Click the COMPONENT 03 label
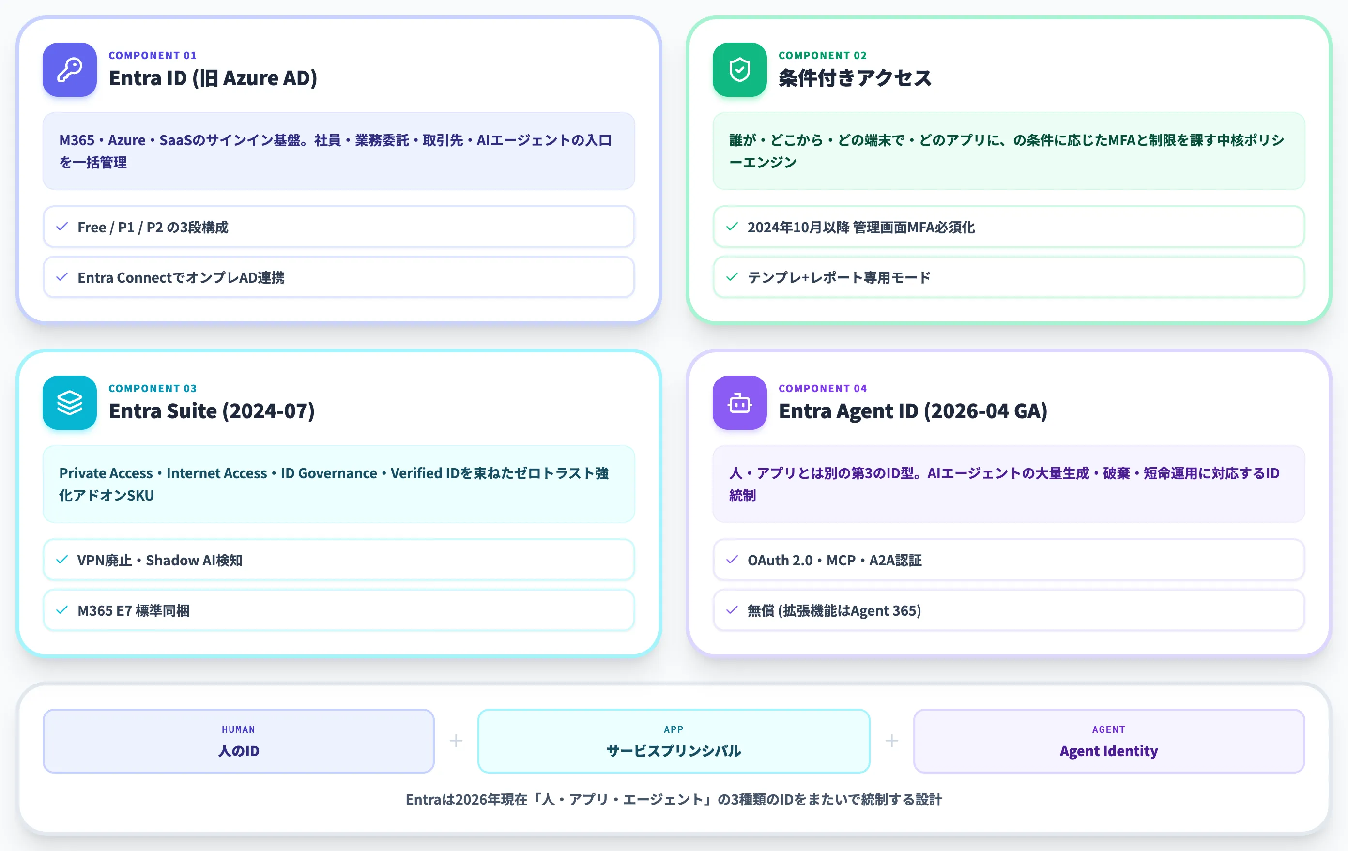1348x851 pixels. [153, 388]
